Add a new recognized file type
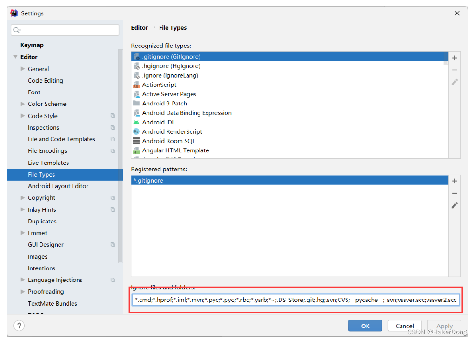 click(x=454, y=58)
